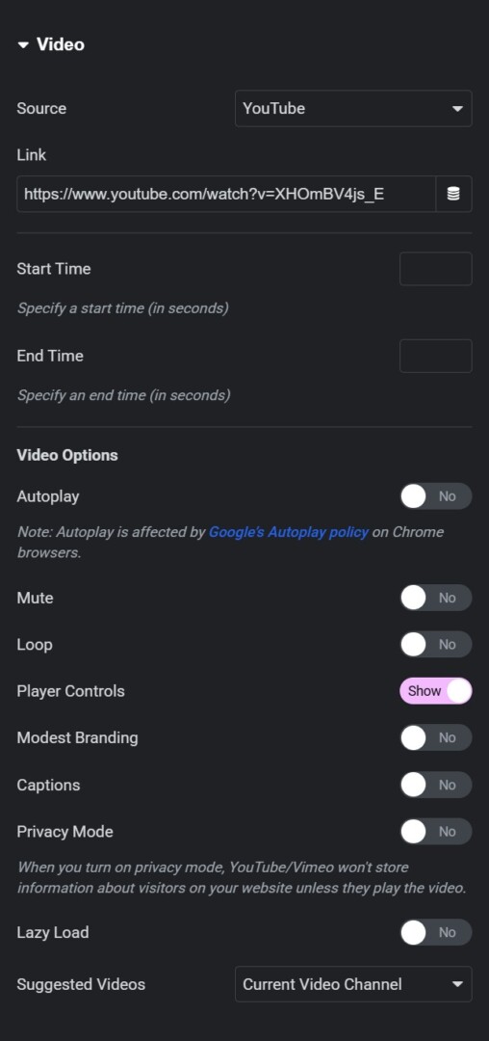
Task: Click the Video Options heading
Action: [x=67, y=455]
